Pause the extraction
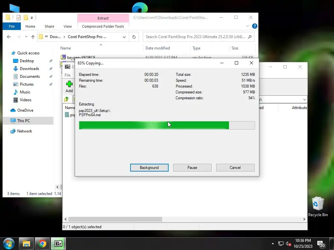 point(192,168)
